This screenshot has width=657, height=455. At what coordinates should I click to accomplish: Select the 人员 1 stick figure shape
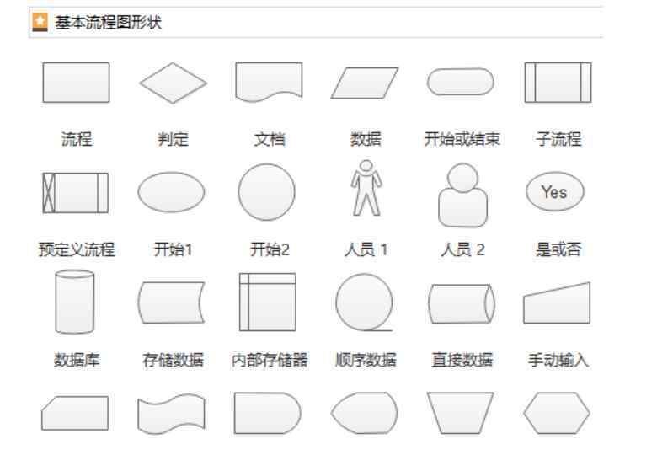point(366,188)
